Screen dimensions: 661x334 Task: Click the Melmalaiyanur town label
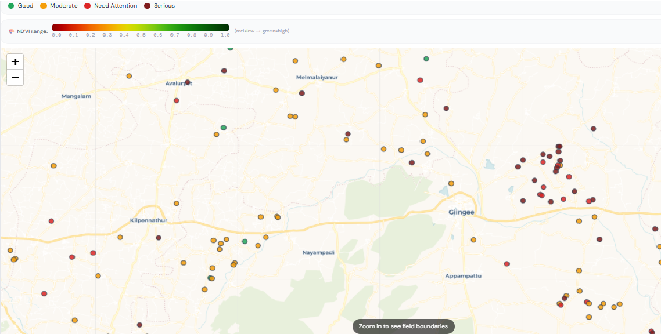[x=317, y=77]
